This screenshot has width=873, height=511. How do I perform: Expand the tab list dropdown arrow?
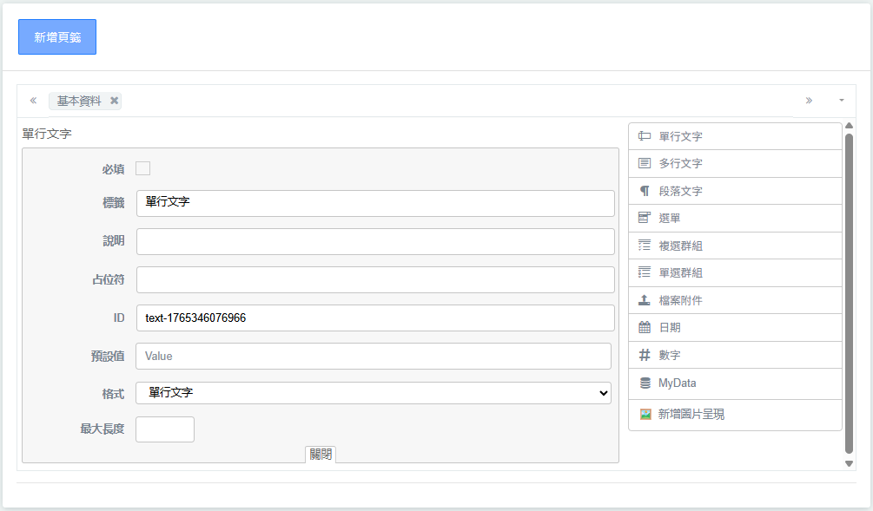tap(841, 101)
